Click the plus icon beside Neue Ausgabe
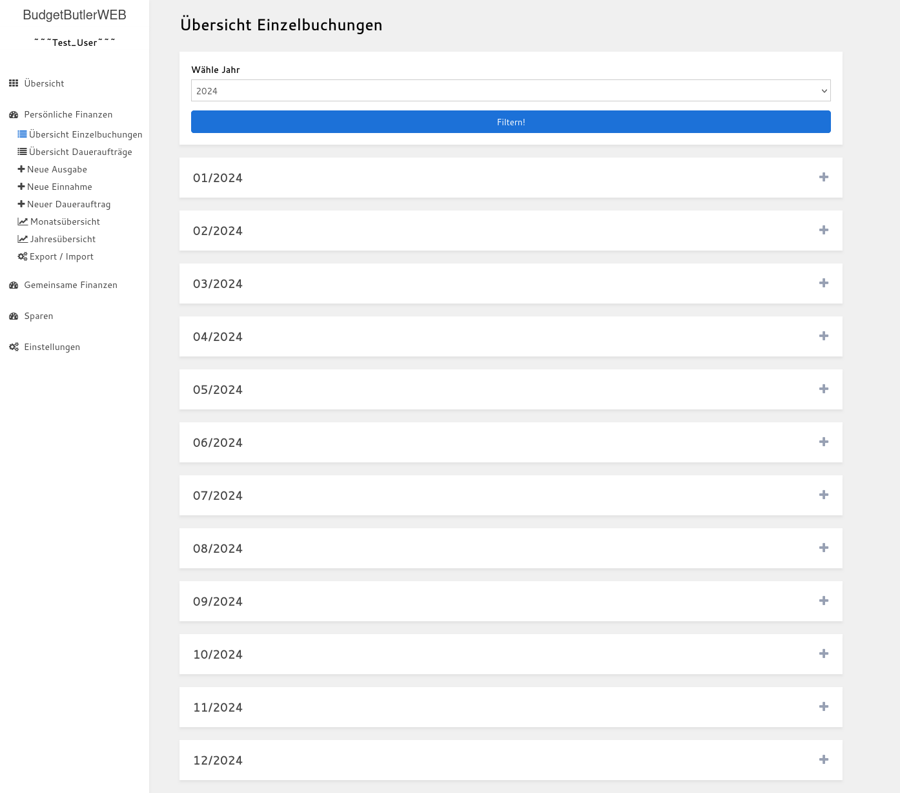 click(21, 169)
